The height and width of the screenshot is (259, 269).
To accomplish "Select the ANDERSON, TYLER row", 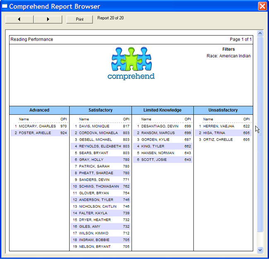I will 101,200.
